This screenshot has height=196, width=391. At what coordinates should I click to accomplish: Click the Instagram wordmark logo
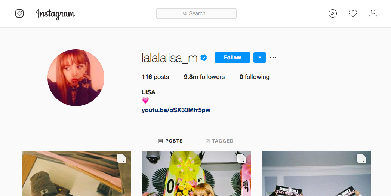[55, 14]
